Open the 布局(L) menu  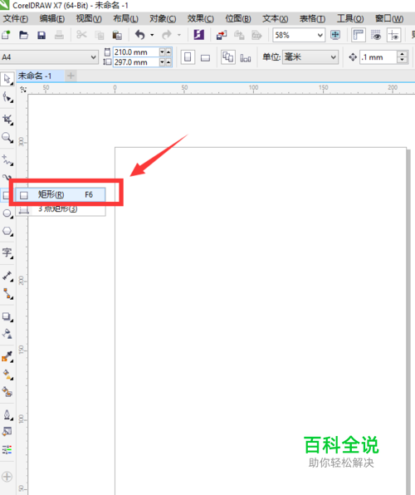[125, 19]
